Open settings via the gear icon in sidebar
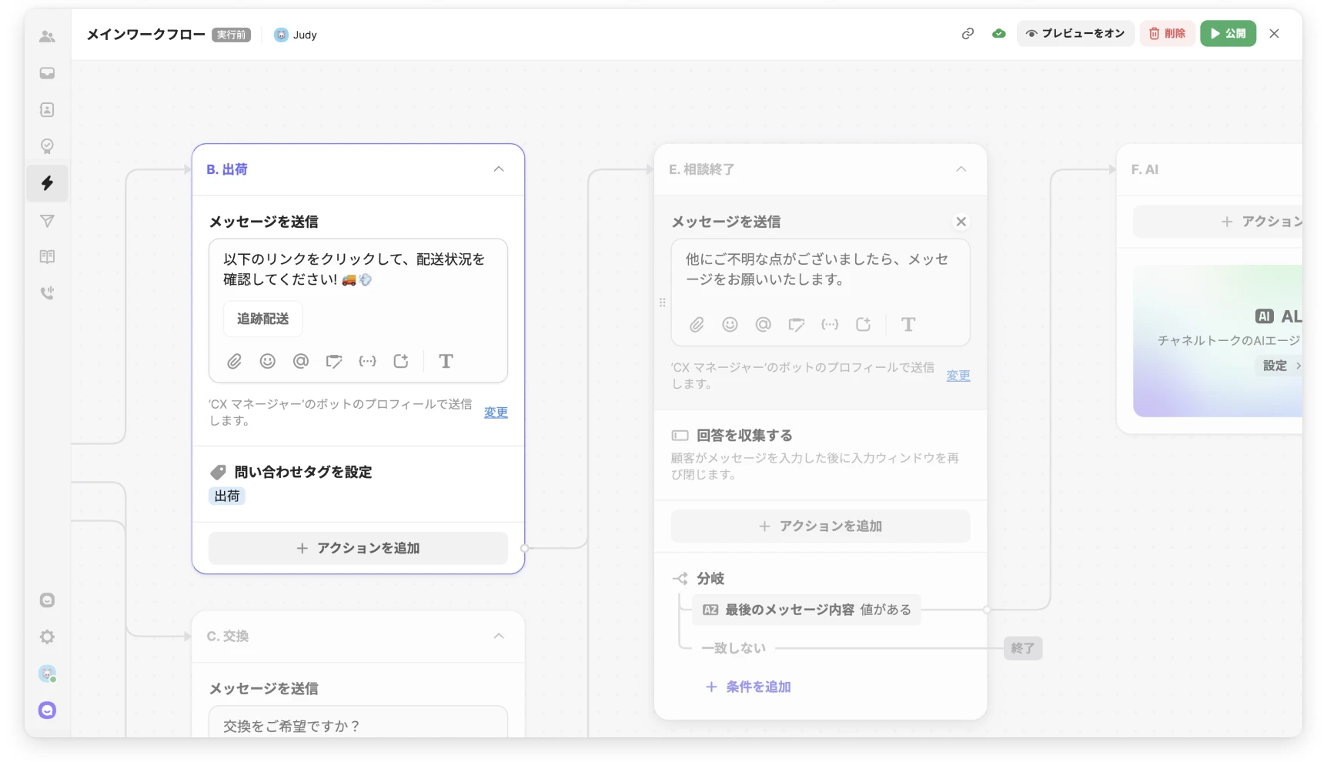Screen dimensions: 1327x762 point(47,637)
